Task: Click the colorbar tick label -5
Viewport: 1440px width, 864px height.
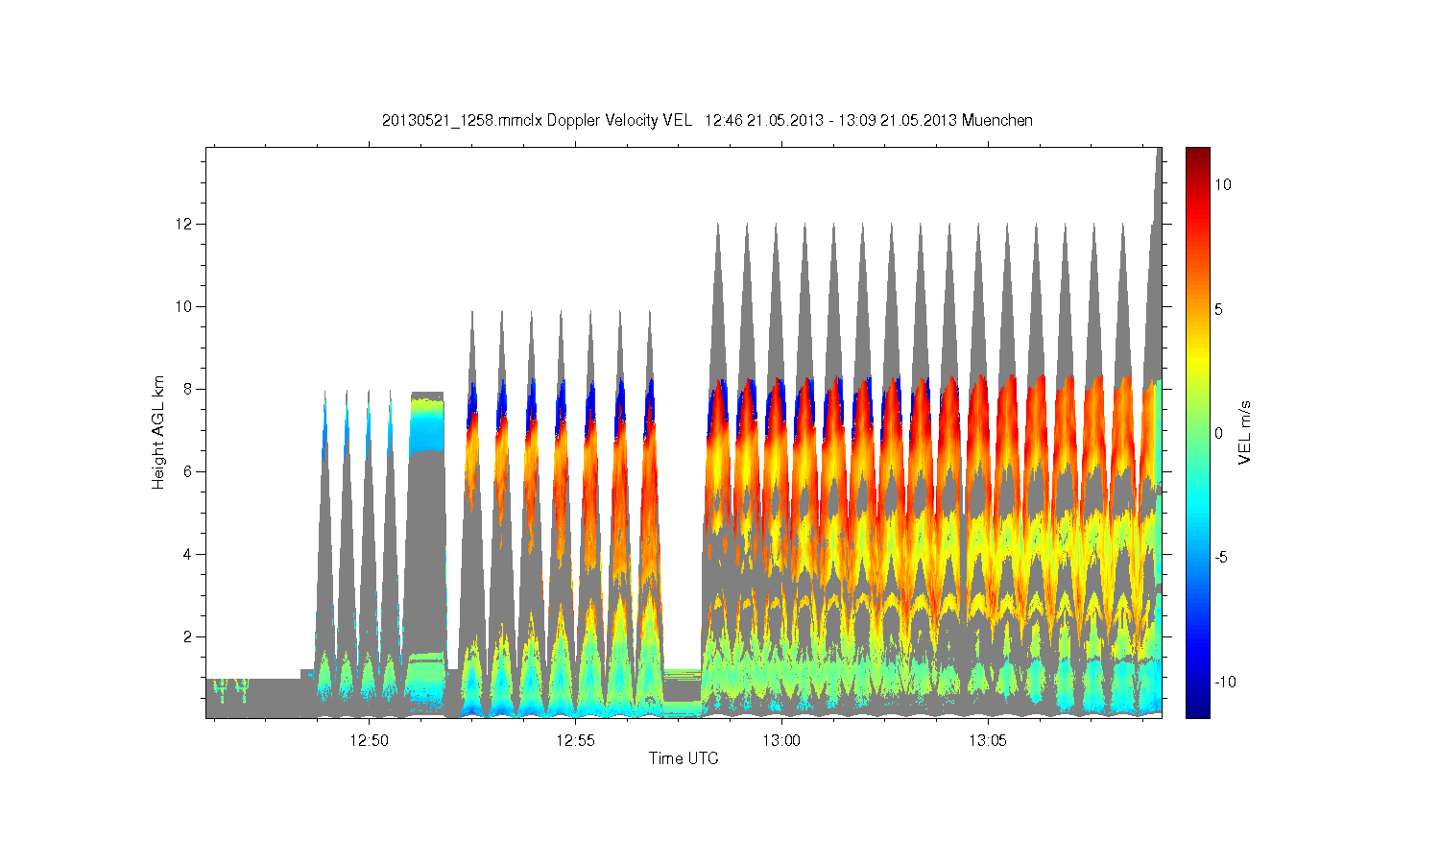Action: click(1221, 558)
